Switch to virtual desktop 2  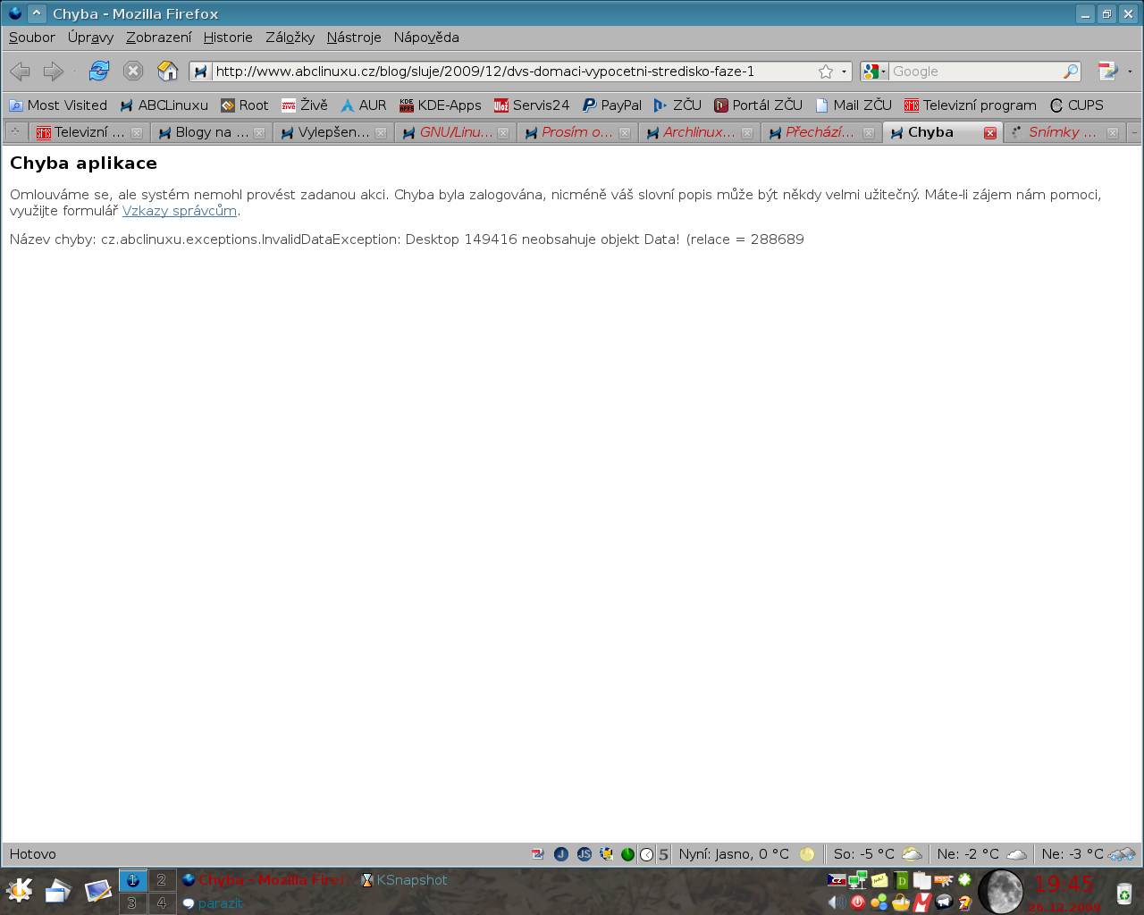coord(162,880)
